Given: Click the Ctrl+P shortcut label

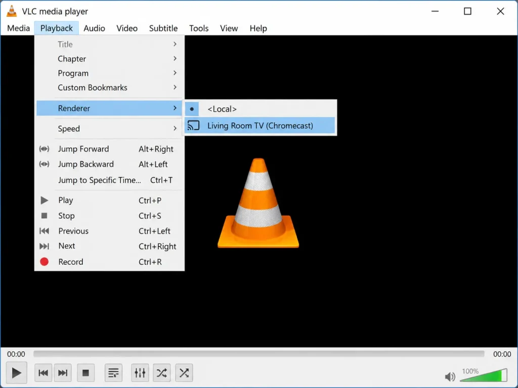Looking at the screenshot, I should (x=150, y=201).
